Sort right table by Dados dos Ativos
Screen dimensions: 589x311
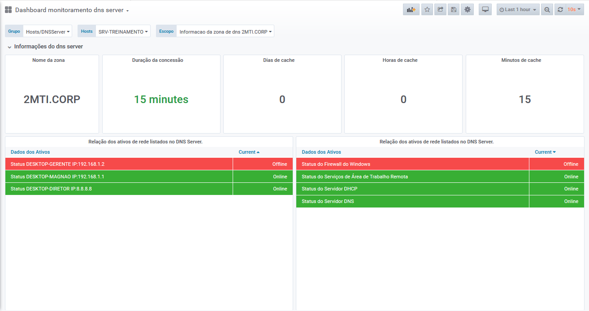click(x=321, y=152)
